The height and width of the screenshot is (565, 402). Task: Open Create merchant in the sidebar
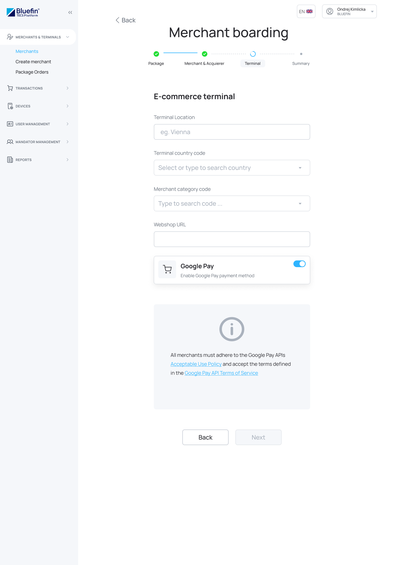[33, 61]
